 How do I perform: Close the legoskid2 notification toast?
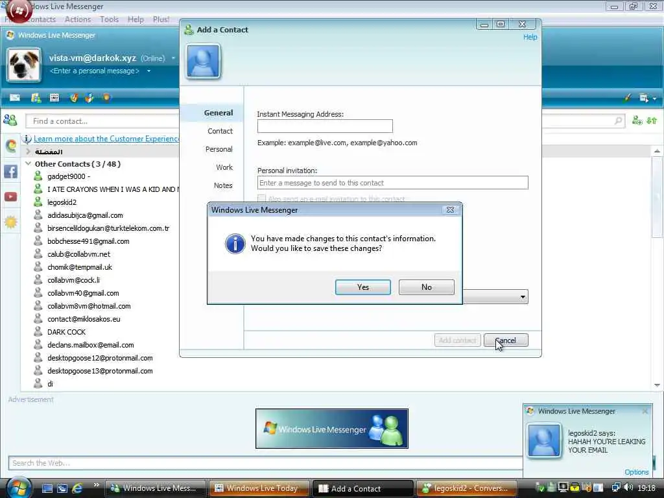coord(645,411)
